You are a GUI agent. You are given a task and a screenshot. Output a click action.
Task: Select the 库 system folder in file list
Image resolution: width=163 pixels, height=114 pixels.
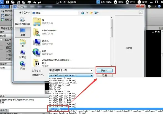(x=43, y=22)
